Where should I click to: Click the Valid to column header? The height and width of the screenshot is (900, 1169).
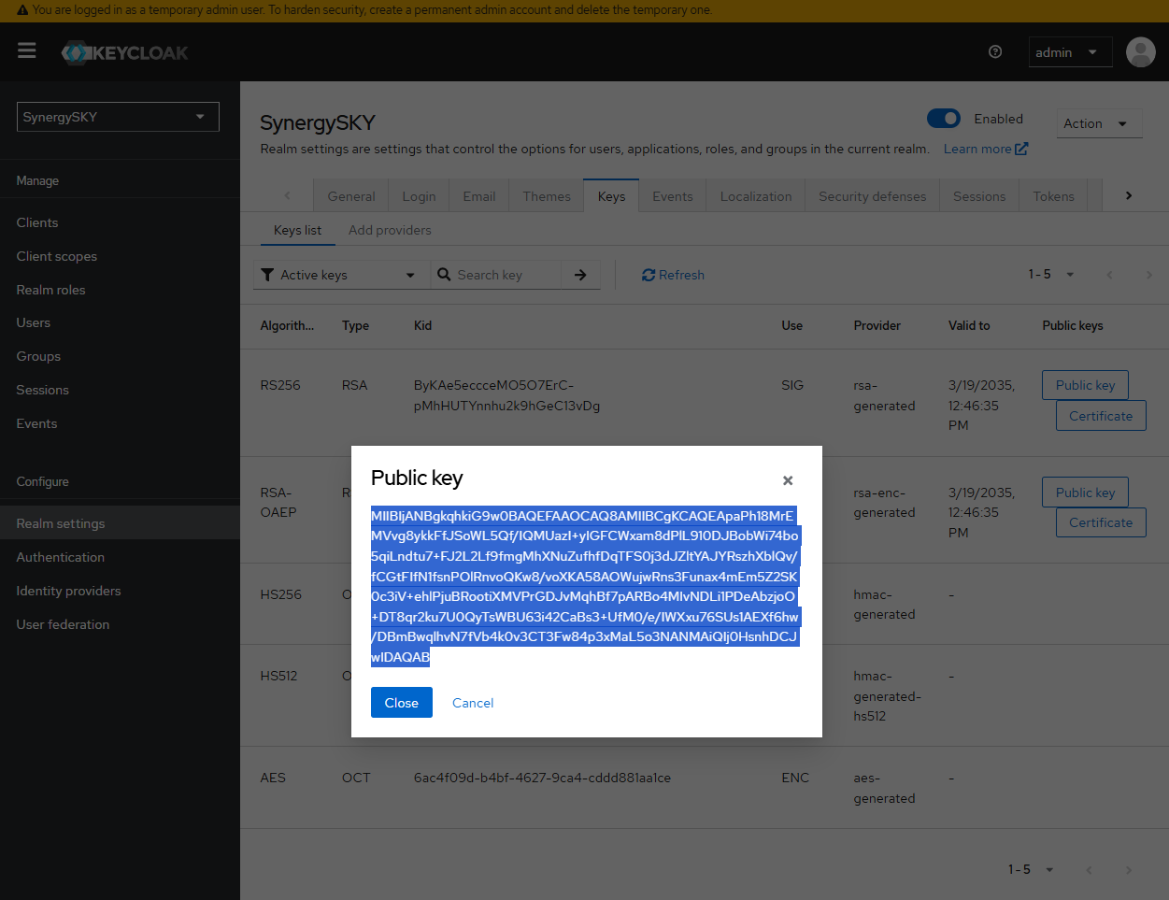[969, 325]
